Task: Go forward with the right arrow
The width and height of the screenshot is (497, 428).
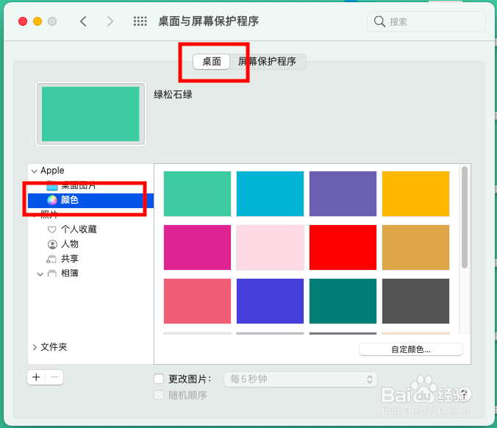Action: (x=110, y=21)
